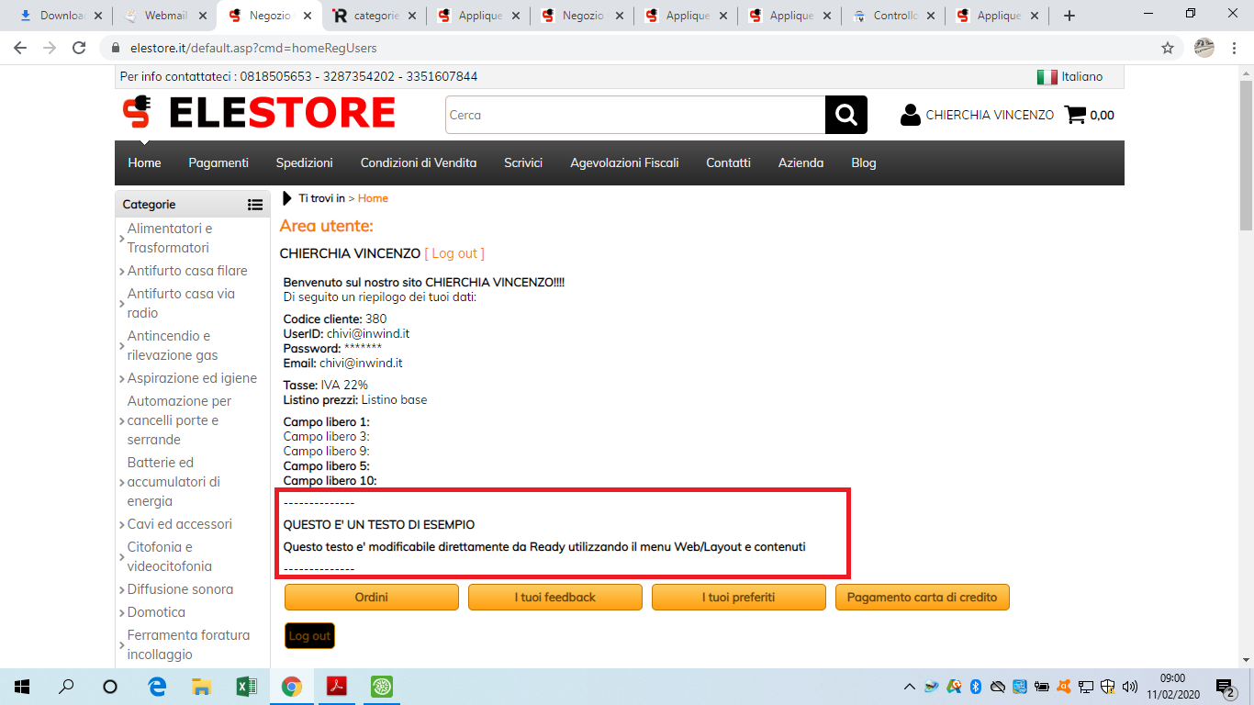The height and width of the screenshot is (705, 1254).
Task: Click Pagamento carta di credito button
Action: click(923, 597)
